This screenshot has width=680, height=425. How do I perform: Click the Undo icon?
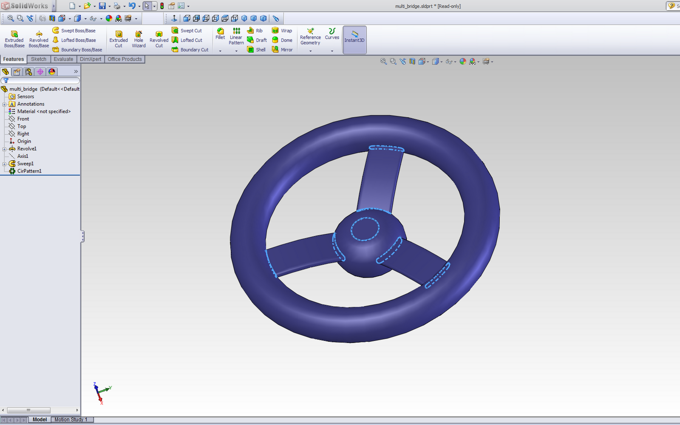pyautogui.click(x=132, y=6)
